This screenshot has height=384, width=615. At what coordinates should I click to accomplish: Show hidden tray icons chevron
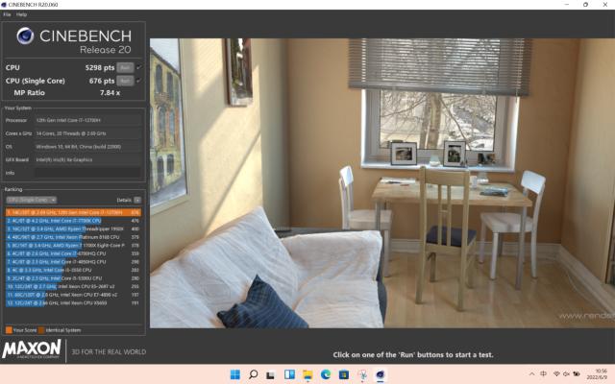531,374
